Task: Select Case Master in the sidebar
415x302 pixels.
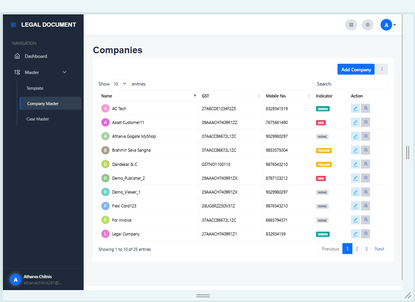Action: pyautogui.click(x=38, y=119)
